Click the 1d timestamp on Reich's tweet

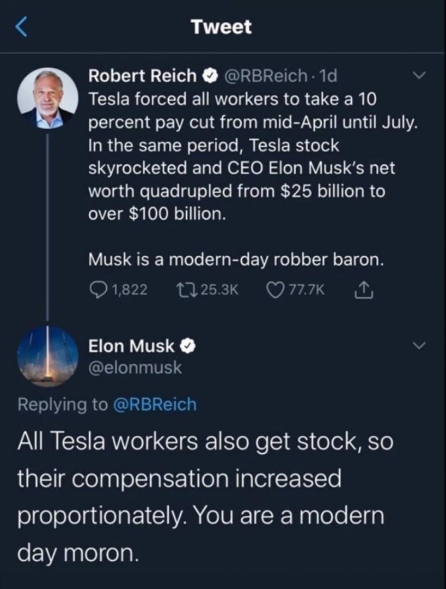click(x=328, y=76)
